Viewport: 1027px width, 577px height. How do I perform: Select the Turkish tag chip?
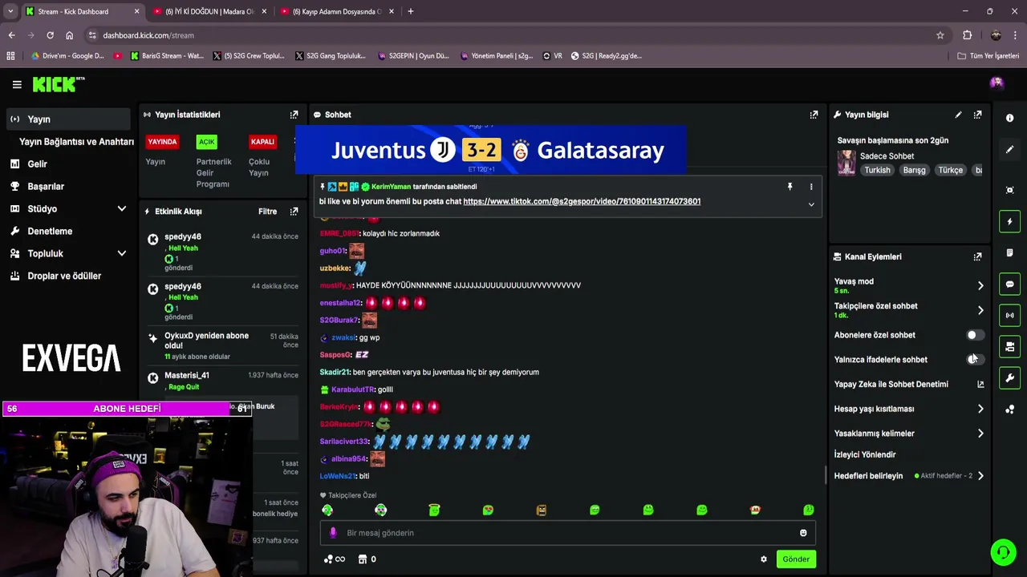click(877, 171)
